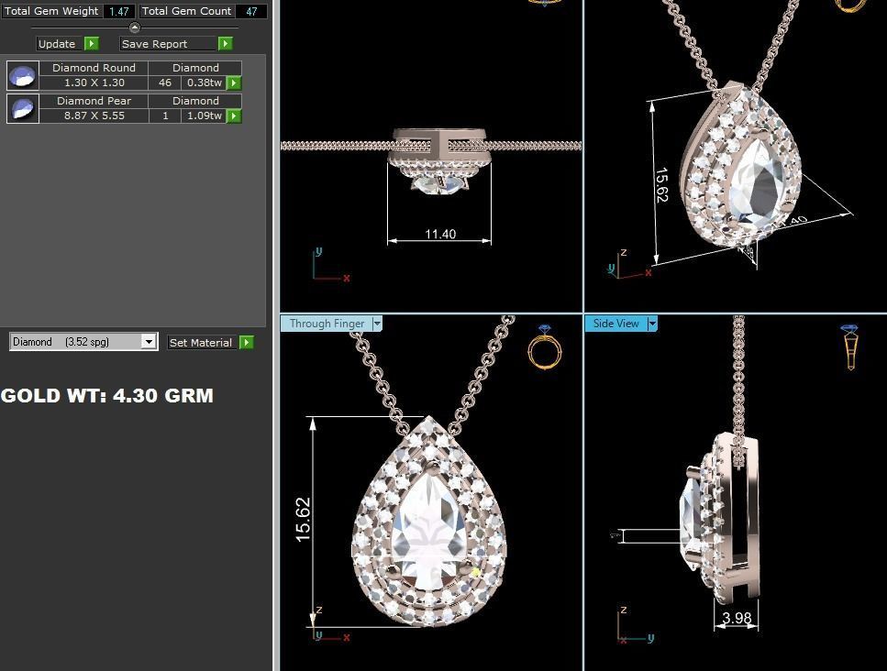This screenshot has width=887, height=671.
Task: Select the Diamond Pear gem thumbnail
Action: coord(23,108)
